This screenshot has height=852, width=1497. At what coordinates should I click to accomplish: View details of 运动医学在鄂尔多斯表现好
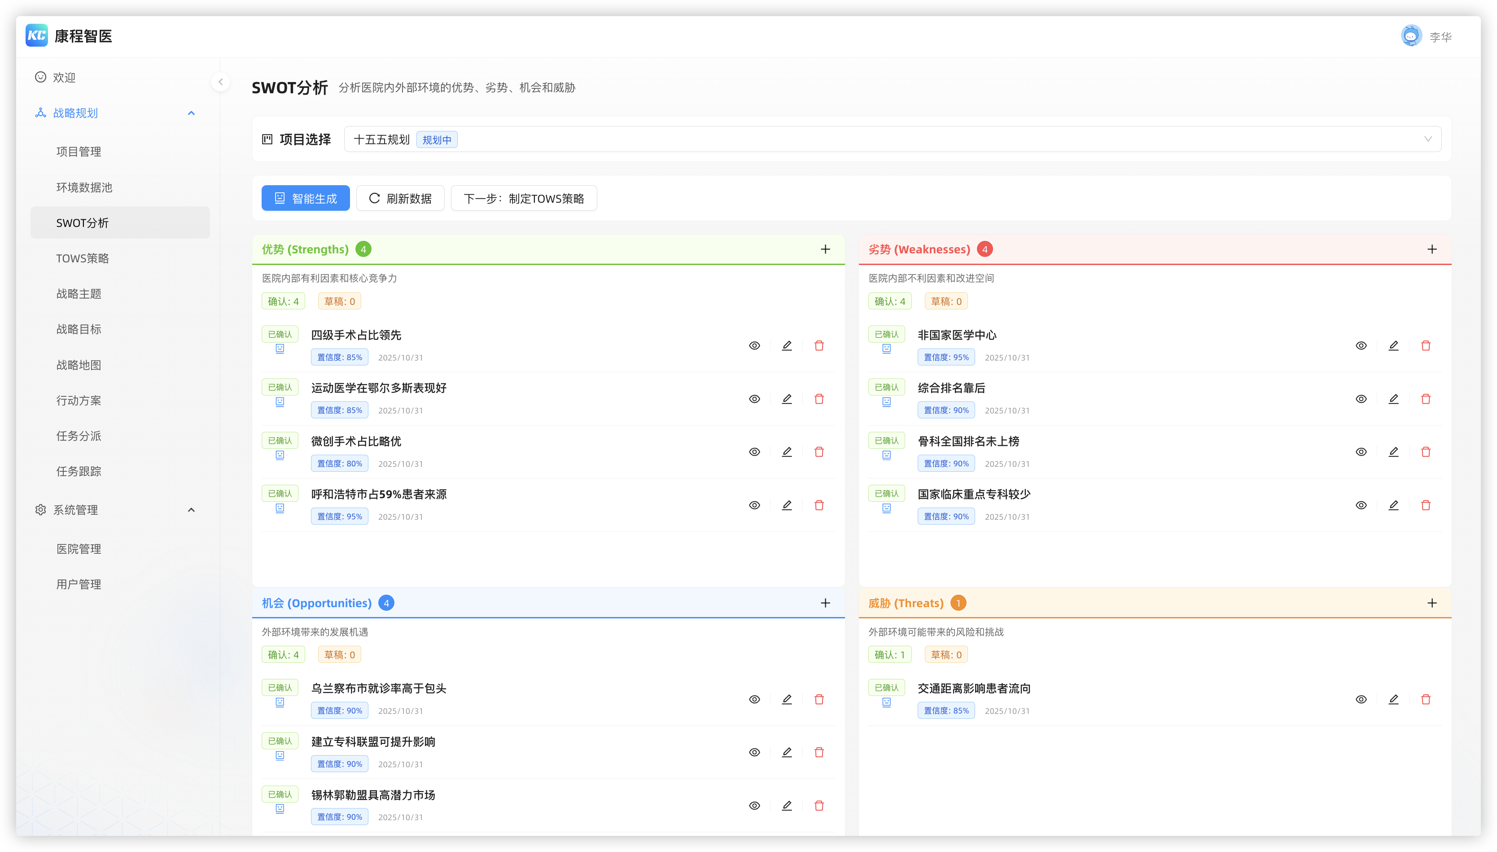[755, 399]
